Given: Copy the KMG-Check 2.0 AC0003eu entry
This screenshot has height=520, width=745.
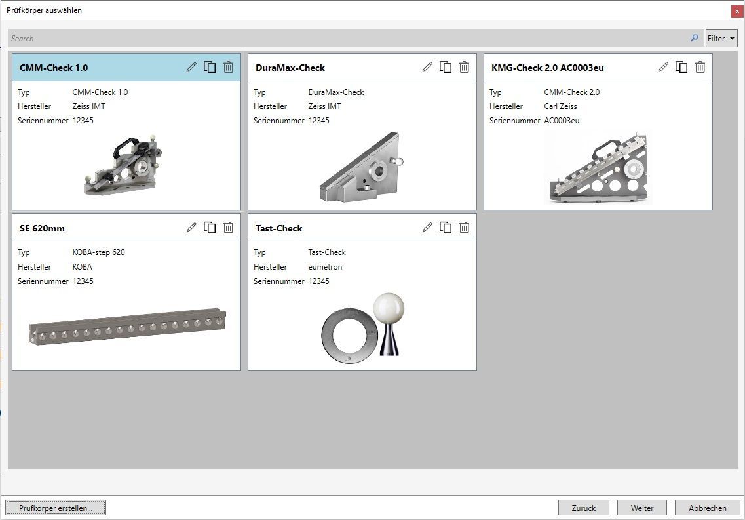Looking at the screenshot, I should click(x=681, y=67).
